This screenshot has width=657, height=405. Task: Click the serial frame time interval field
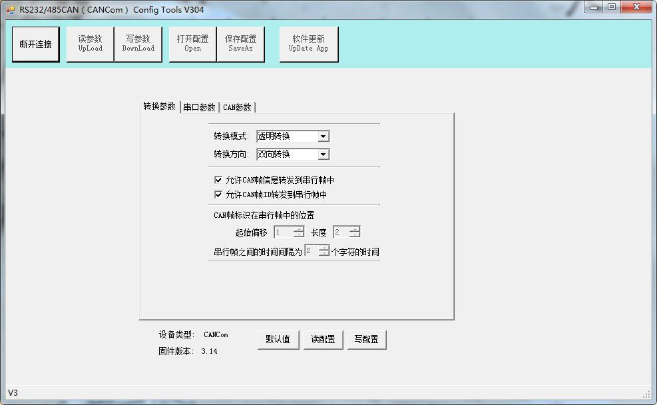click(312, 251)
